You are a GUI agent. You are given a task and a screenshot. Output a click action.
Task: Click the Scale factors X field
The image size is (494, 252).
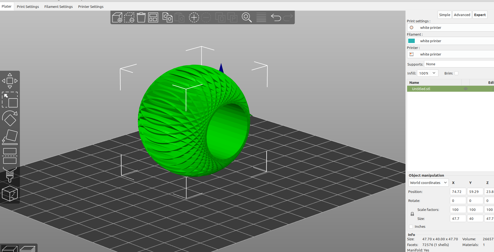coord(458,210)
